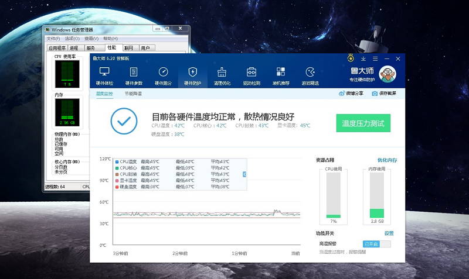
Task: Switch to the 温度监控 tab
Action: point(104,94)
